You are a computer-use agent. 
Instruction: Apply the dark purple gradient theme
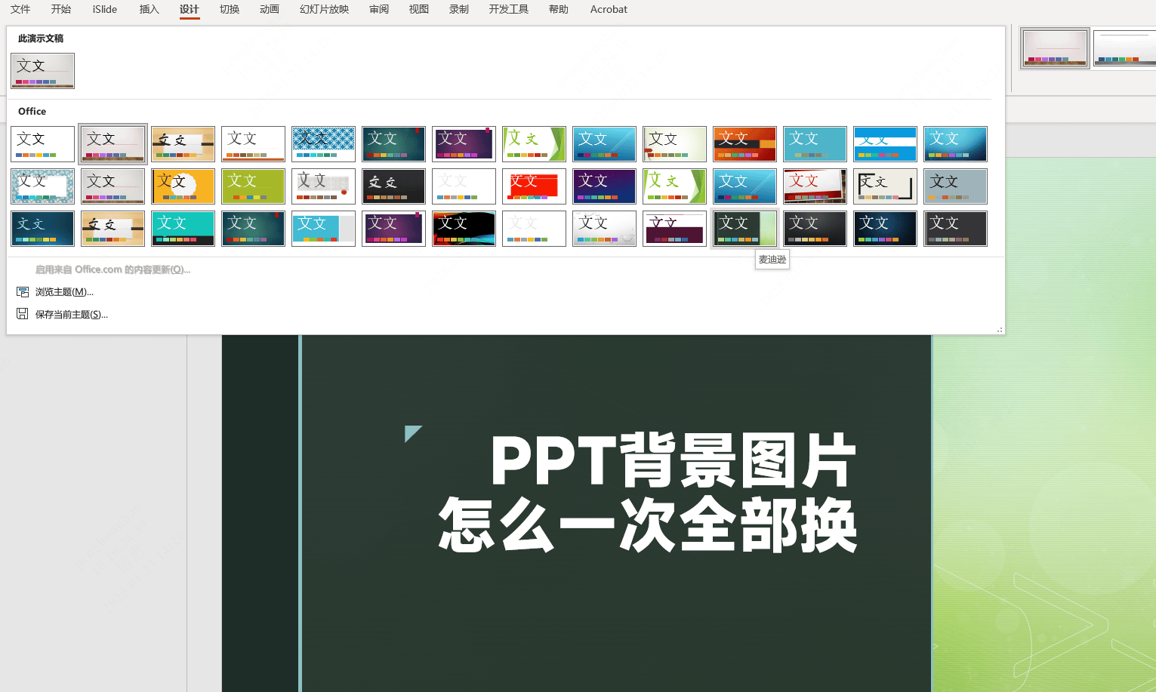pos(464,143)
